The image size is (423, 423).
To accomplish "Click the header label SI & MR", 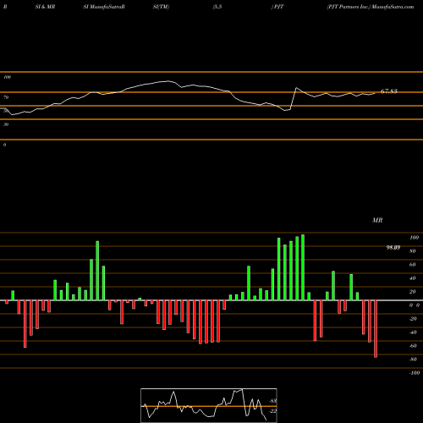I will pyautogui.click(x=45, y=7).
